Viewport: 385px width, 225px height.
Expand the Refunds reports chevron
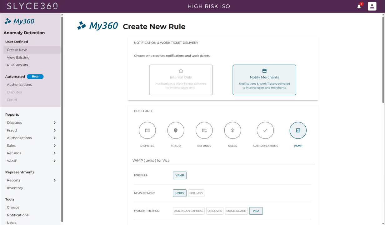tap(55, 153)
